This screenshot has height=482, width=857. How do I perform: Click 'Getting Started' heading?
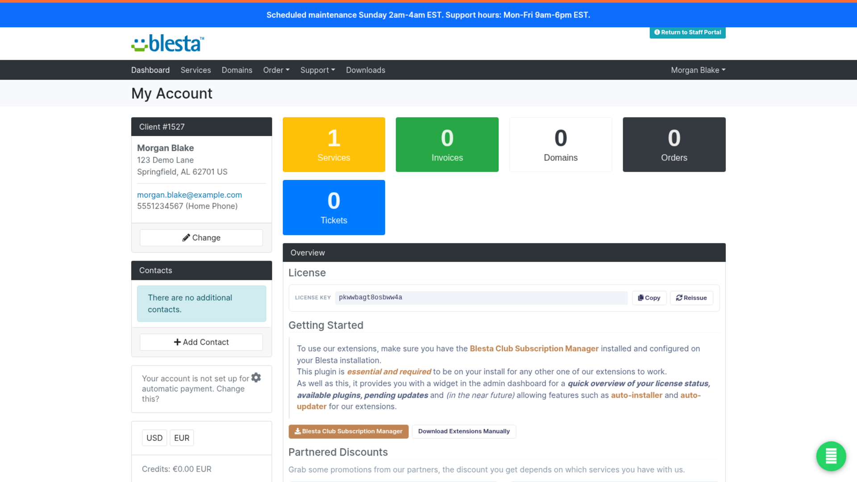[x=326, y=325]
